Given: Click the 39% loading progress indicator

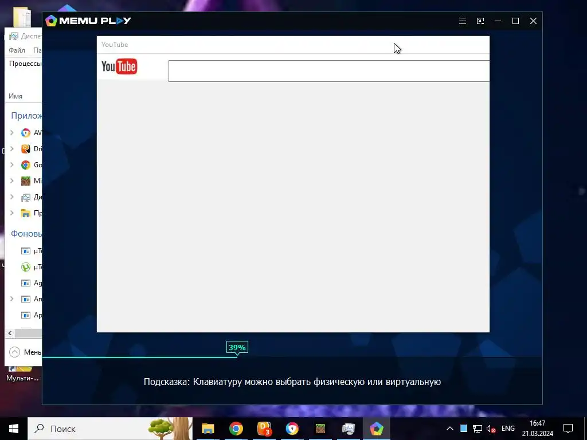Looking at the screenshot, I should point(237,347).
